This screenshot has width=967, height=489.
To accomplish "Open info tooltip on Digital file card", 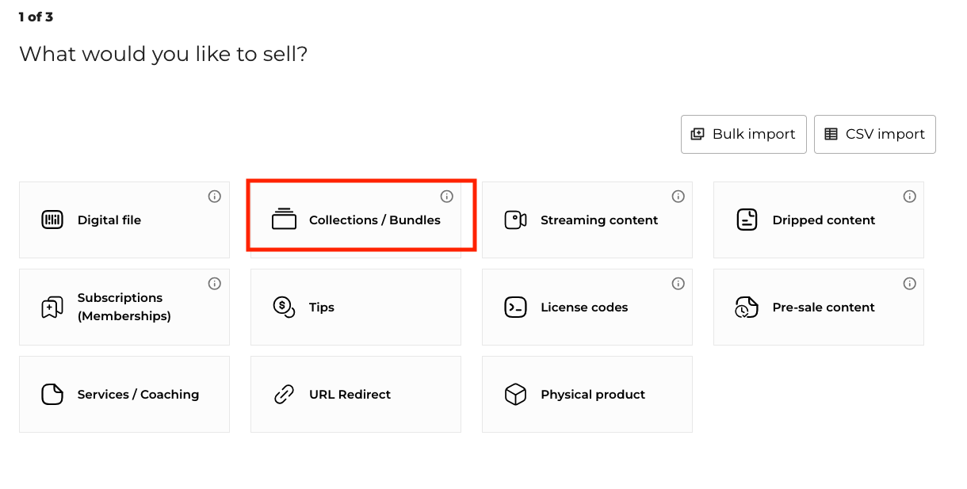I will [215, 197].
